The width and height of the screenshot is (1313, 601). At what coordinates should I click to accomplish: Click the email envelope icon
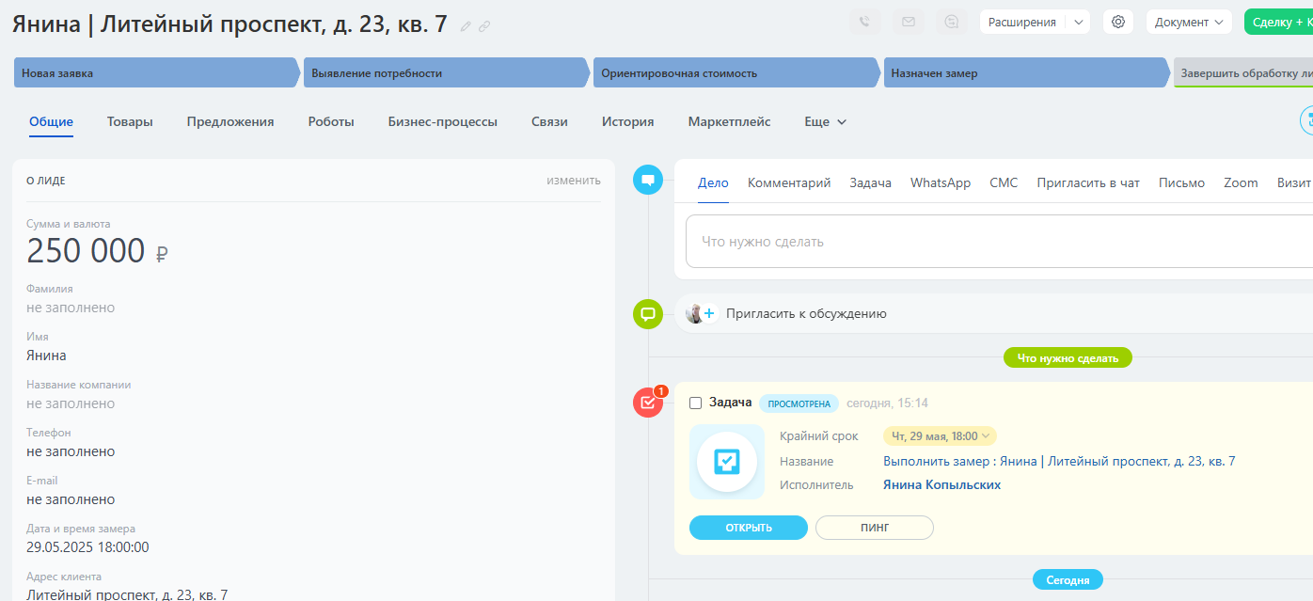(x=909, y=22)
